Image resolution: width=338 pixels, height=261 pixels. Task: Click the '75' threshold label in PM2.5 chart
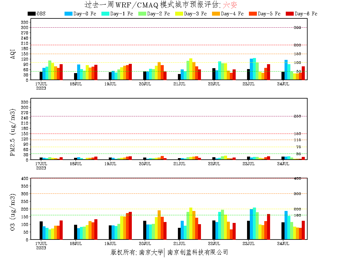point(299,147)
